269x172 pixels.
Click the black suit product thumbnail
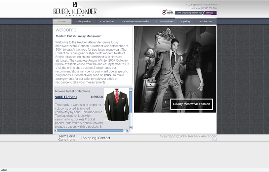pyautogui.click(x=116, y=105)
